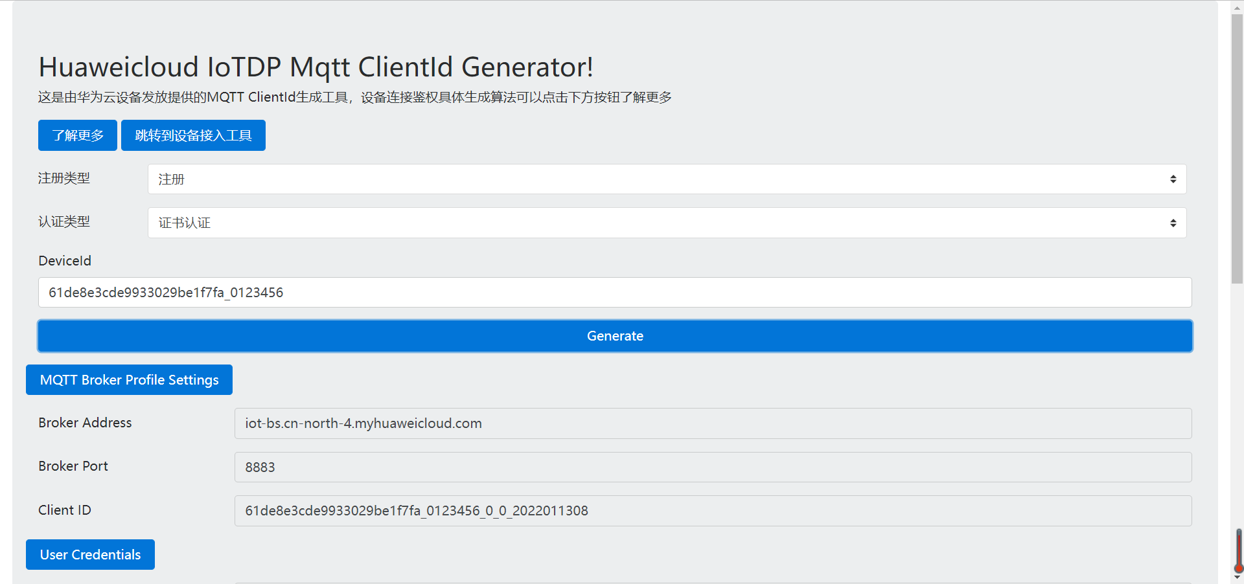Click the Huaweicloud IoTDP Mqtt ClientId Generator heading

click(x=316, y=67)
